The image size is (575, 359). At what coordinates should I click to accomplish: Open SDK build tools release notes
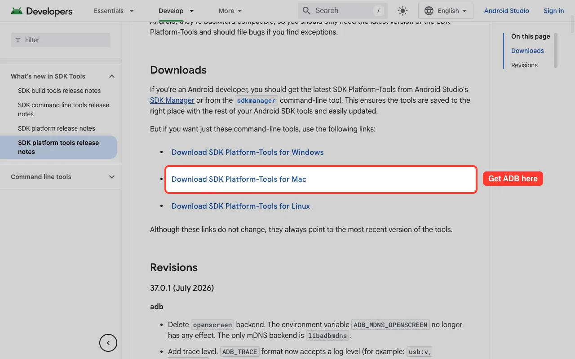coord(59,91)
